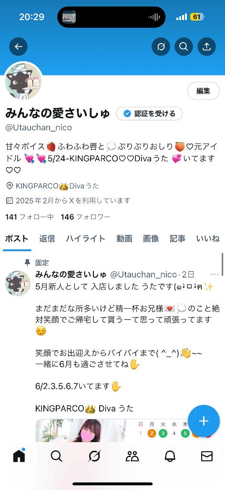
Task: Open the Communities people icon
Action: [132, 457]
